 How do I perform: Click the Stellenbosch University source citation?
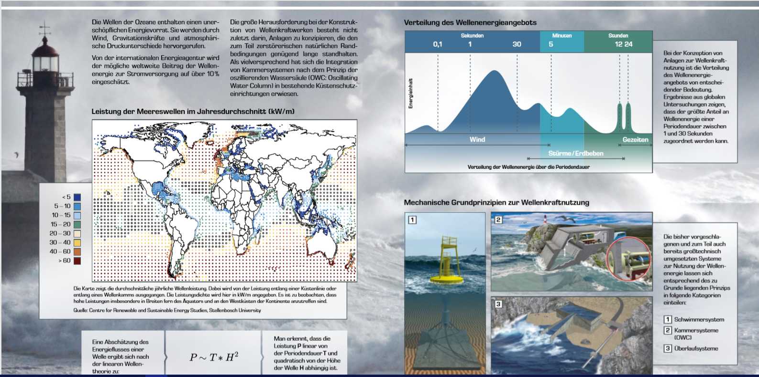coord(167,311)
